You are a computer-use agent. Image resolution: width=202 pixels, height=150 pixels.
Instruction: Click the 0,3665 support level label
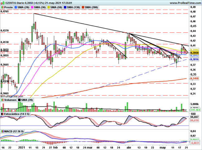click(5, 65)
